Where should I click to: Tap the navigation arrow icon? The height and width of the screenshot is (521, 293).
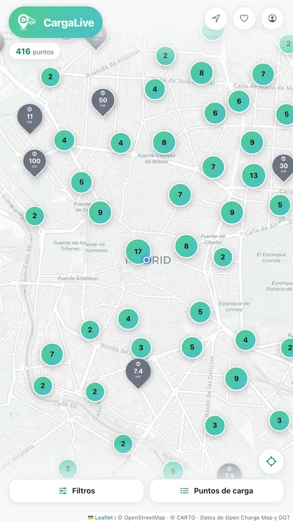(x=216, y=18)
